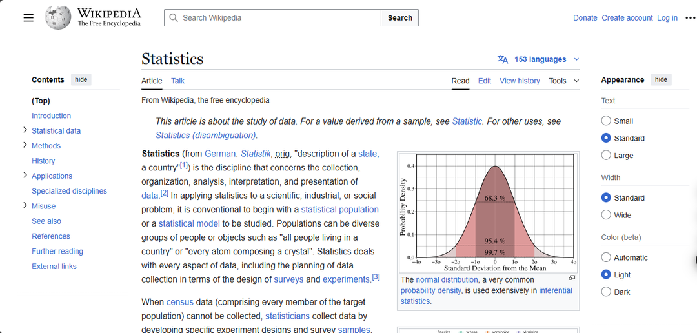Enable Dark color mode
Viewport: 697px width, 333px height.
(606, 292)
